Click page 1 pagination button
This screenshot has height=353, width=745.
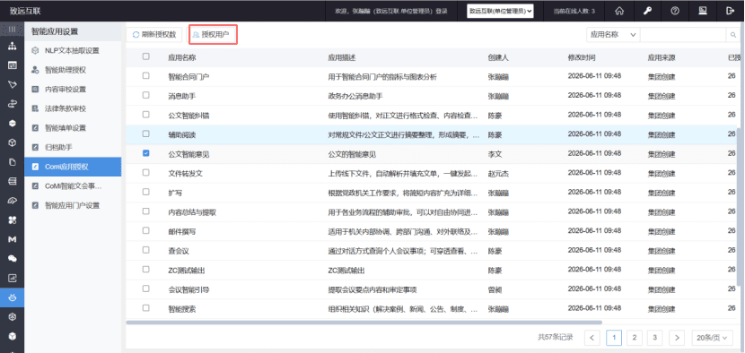click(614, 338)
